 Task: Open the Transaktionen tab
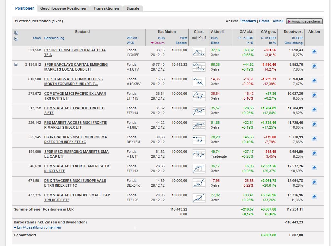coord(106,8)
